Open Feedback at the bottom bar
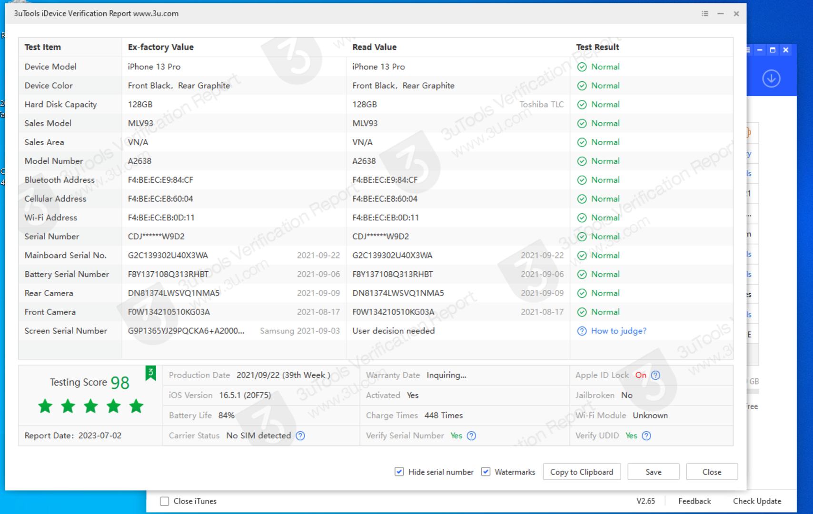The height and width of the screenshot is (514, 813). 694,501
